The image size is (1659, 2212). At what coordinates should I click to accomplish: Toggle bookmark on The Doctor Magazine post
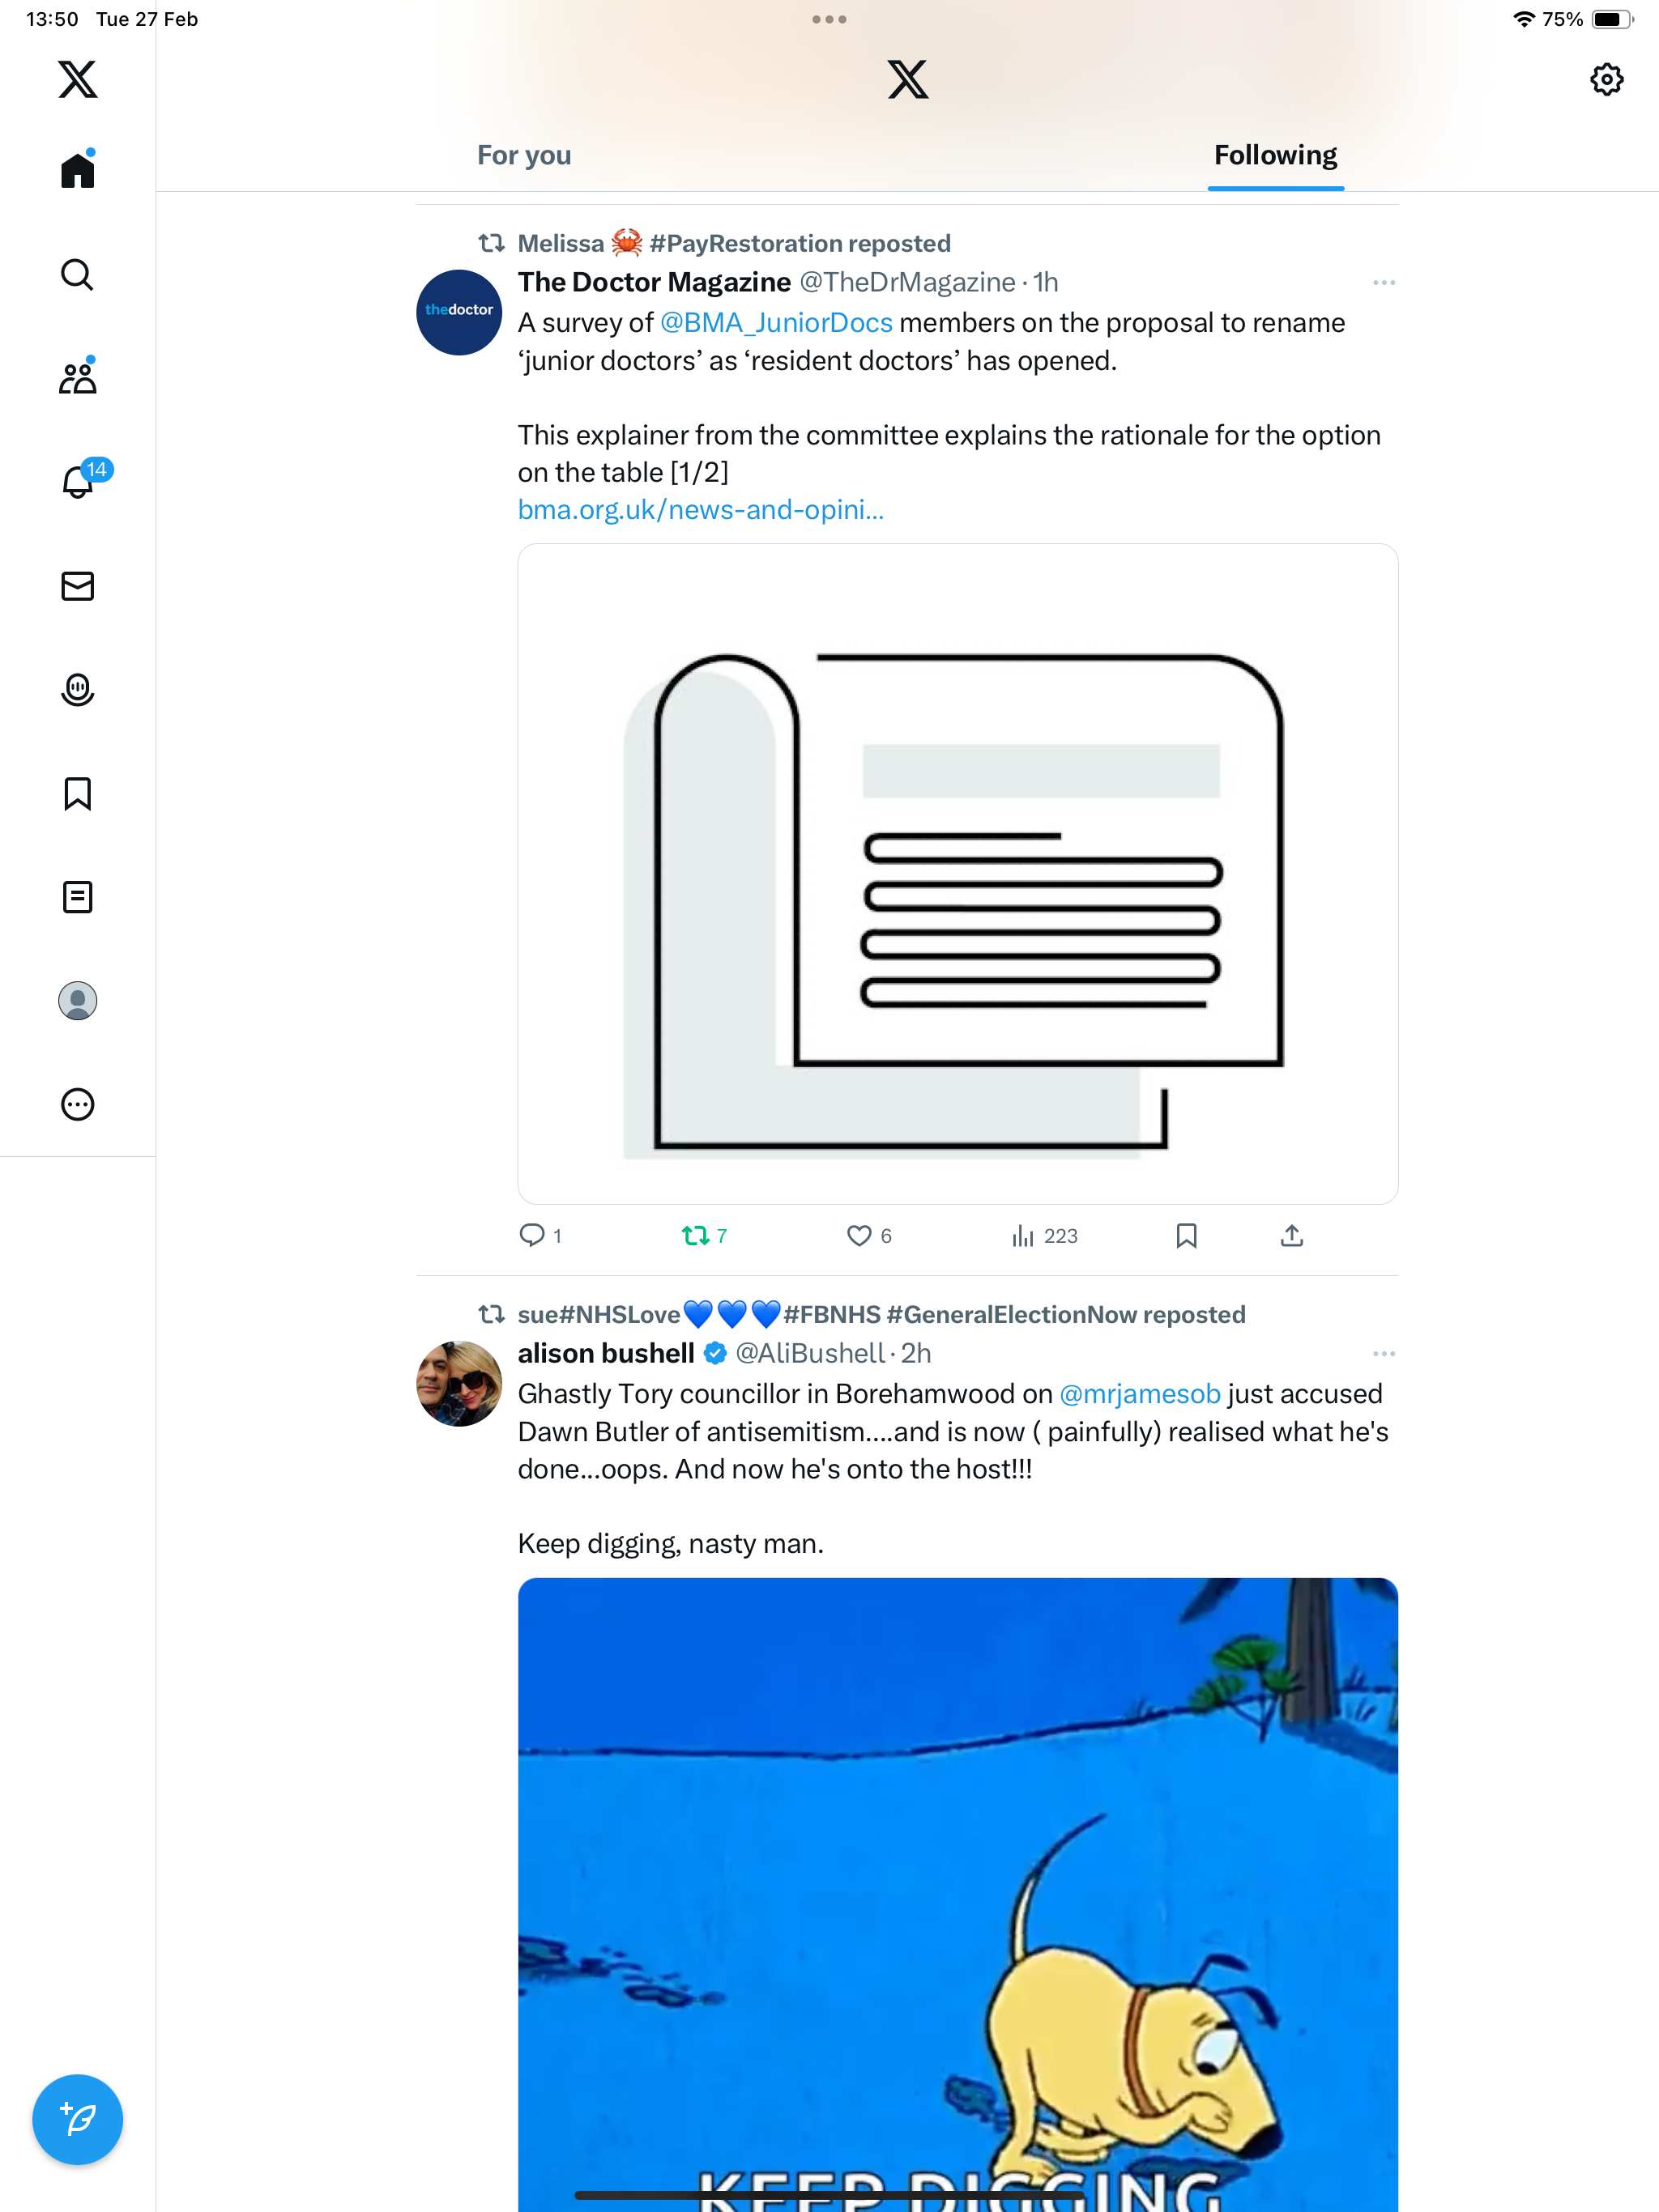click(1186, 1236)
